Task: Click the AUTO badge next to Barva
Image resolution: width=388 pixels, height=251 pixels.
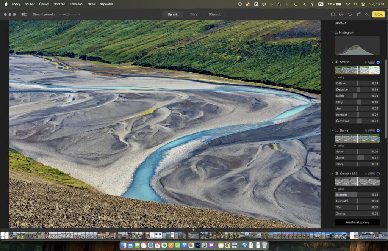Action: pyautogui.click(x=371, y=130)
